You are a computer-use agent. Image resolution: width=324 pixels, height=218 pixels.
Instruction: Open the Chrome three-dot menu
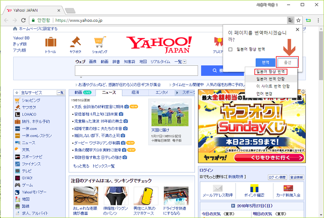pos(318,20)
